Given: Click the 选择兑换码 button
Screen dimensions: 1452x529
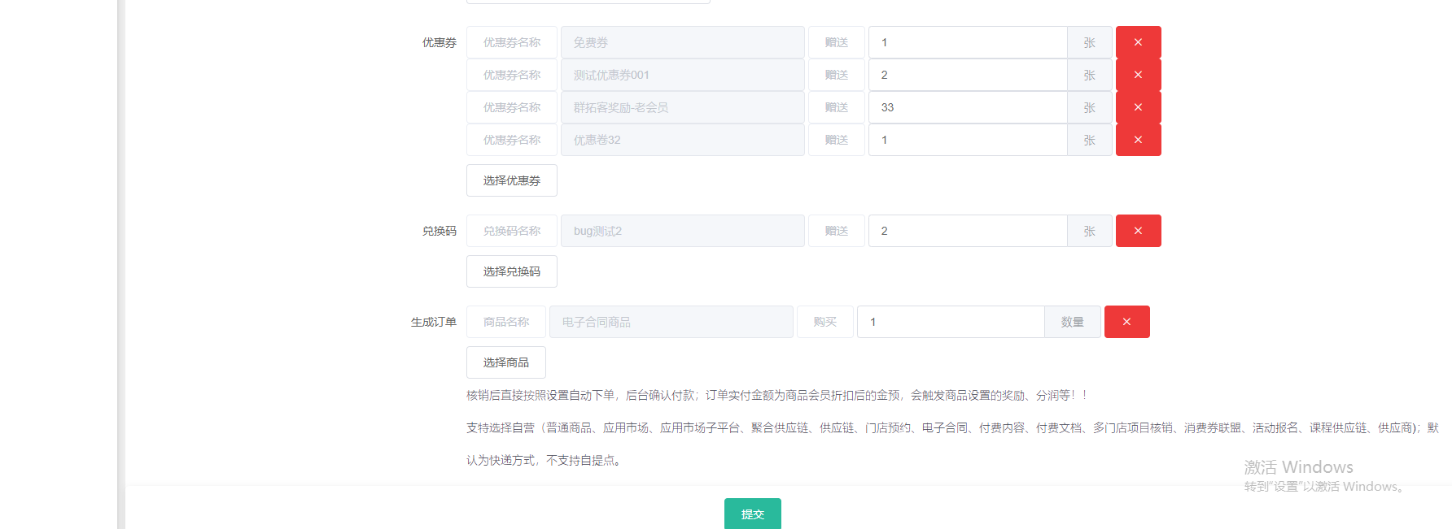Looking at the screenshot, I should tap(511, 271).
